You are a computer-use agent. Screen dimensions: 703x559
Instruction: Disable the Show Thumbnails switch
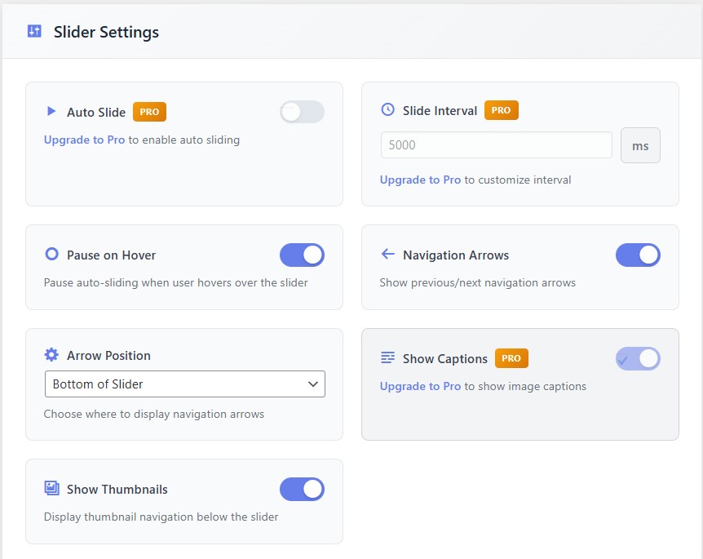302,489
